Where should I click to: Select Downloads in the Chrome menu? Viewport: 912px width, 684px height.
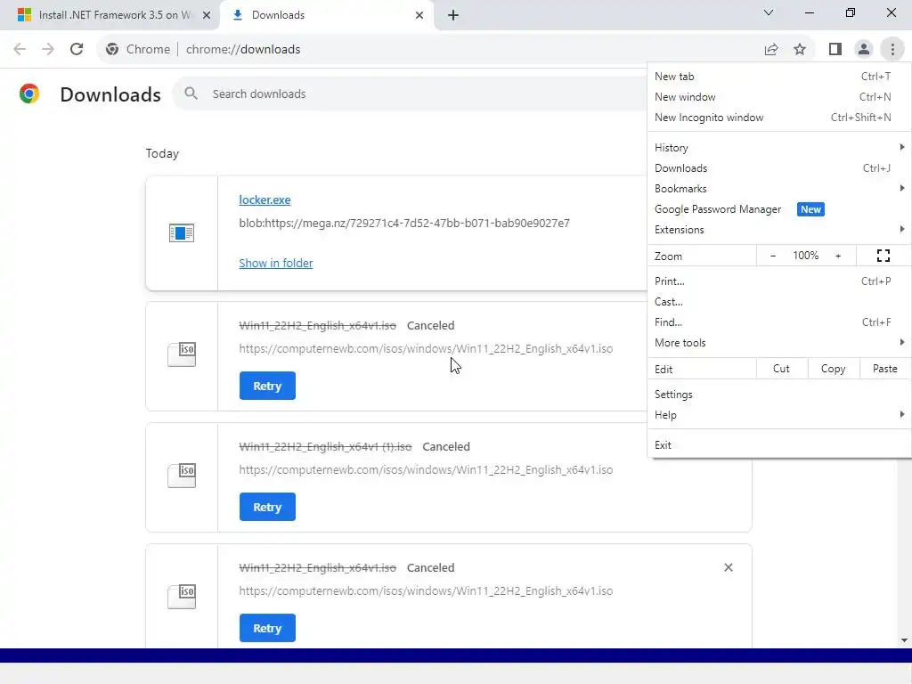click(x=778, y=167)
